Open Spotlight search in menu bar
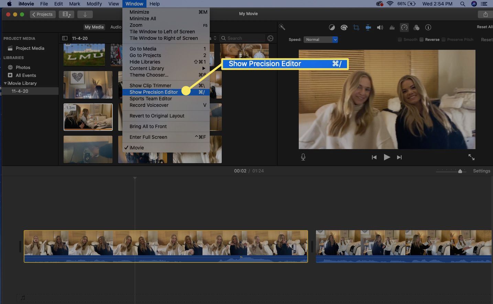Viewport: 493px width, 304px height. pos(463,4)
